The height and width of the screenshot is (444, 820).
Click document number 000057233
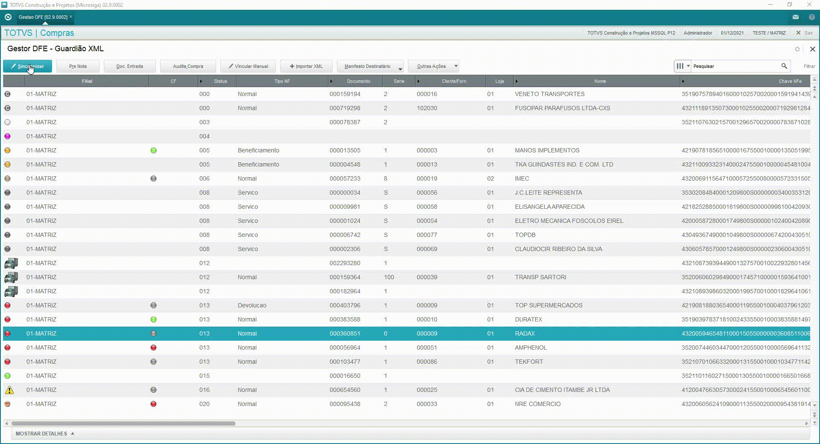[345, 178]
